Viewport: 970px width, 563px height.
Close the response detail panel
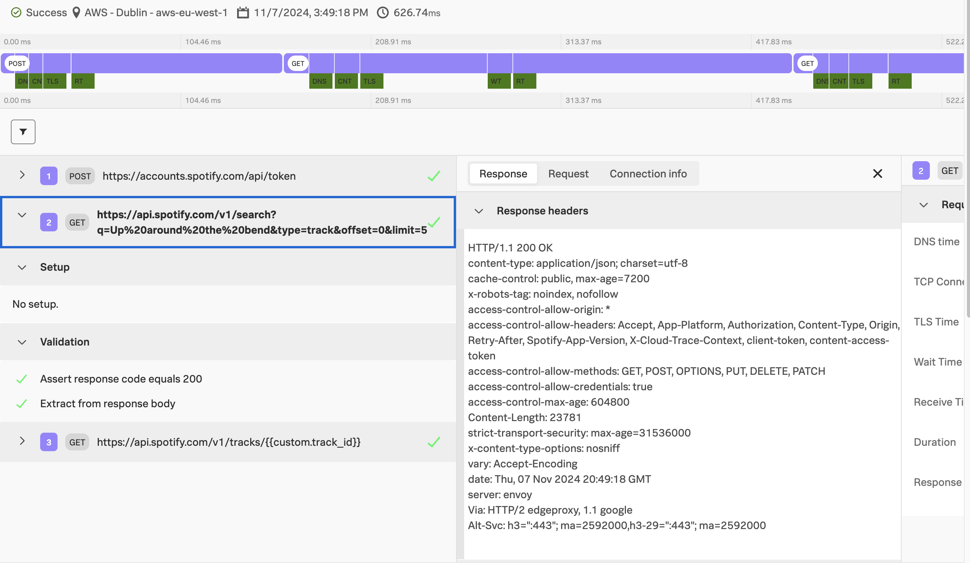[878, 174]
